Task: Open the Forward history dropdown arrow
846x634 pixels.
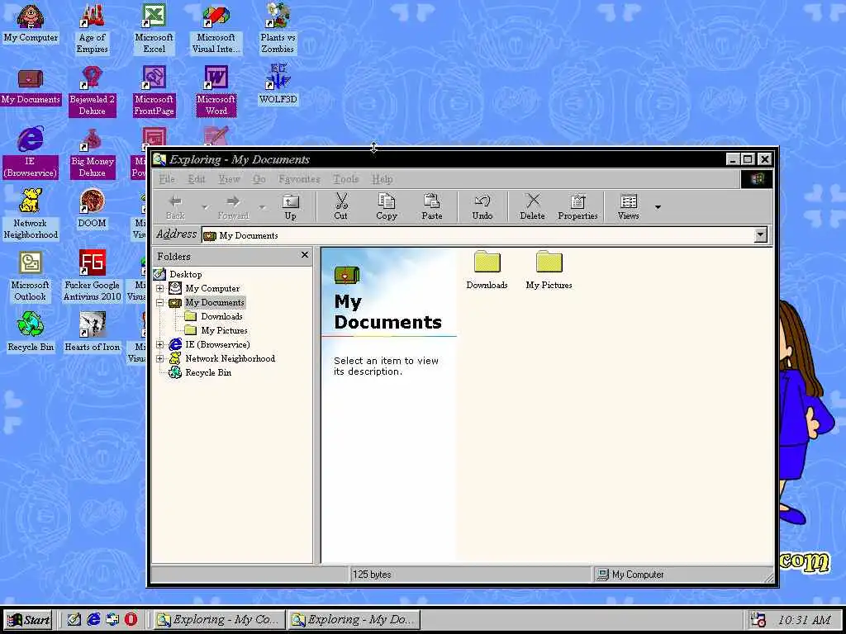Action: [x=262, y=207]
